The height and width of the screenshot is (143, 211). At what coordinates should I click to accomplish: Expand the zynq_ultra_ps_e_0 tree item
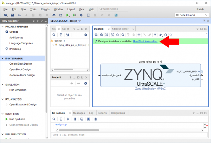click(x=53, y=45)
